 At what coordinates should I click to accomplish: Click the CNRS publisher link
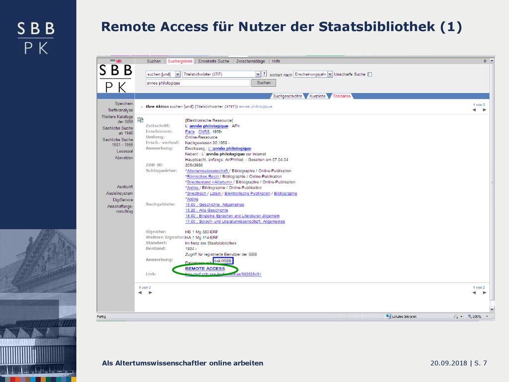(204, 131)
